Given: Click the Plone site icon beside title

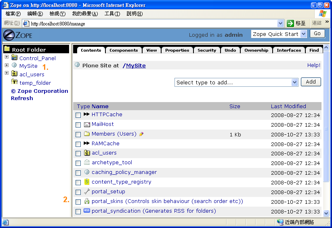Looking at the screenshot, I should pyautogui.click(x=77, y=65).
